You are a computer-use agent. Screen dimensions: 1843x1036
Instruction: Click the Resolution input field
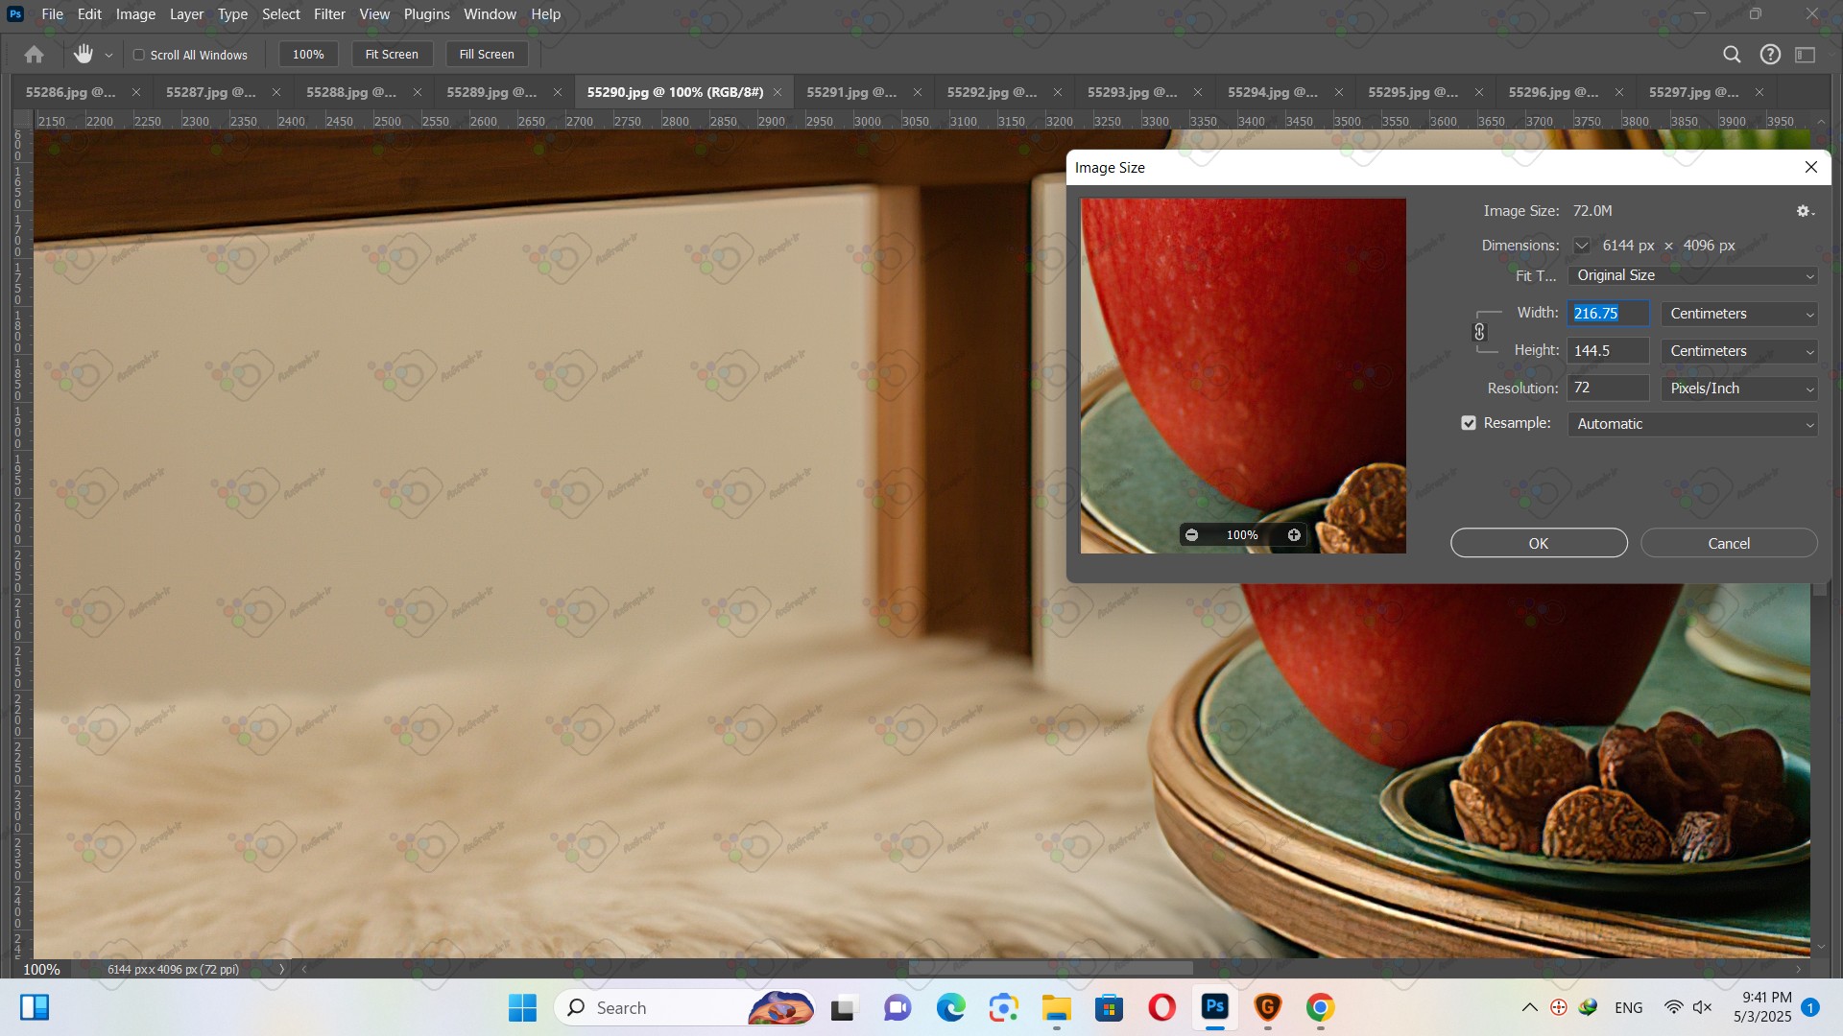click(1609, 388)
